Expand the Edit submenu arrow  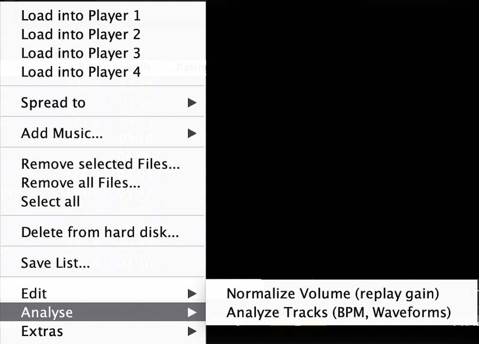point(192,294)
